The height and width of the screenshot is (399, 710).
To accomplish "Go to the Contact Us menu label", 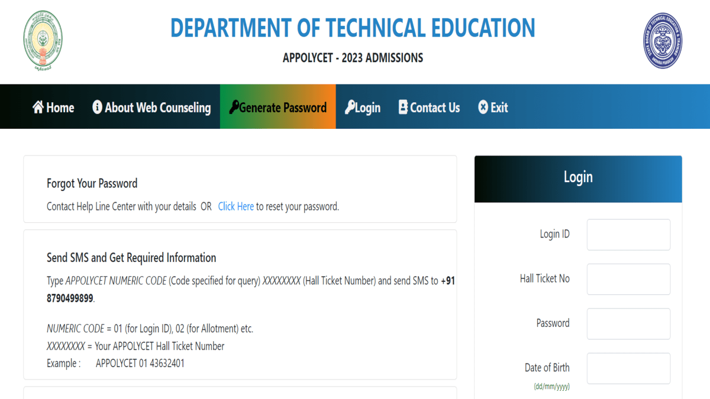I will (x=435, y=108).
